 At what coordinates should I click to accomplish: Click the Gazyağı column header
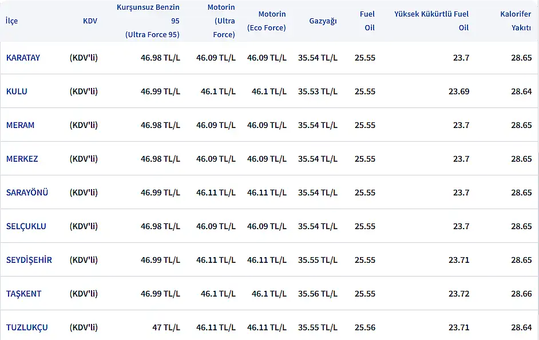point(323,21)
